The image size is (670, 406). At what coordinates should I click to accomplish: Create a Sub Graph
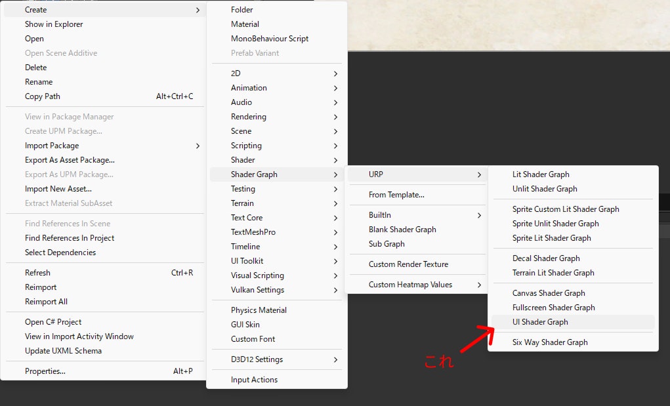pos(417,244)
